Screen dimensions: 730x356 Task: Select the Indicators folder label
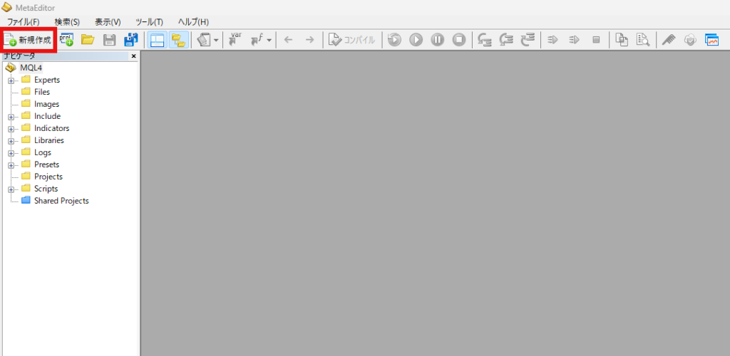click(x=51, y=128)
